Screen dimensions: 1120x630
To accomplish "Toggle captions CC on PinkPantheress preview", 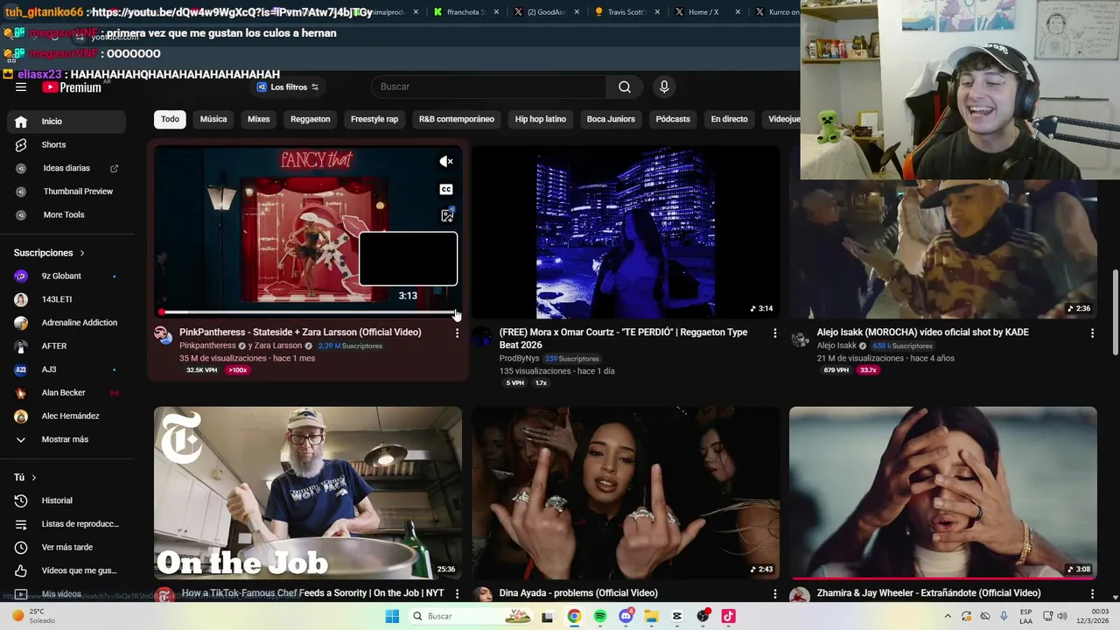I will [x=446, y=189].
